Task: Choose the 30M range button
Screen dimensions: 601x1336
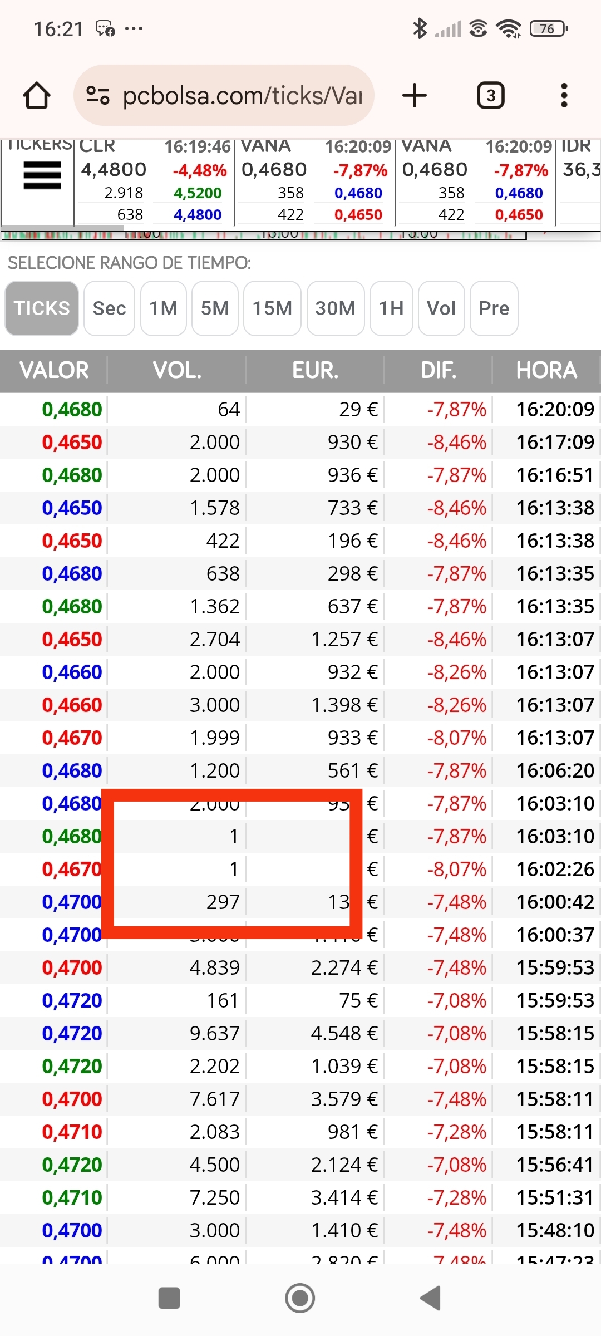Action: tap(336, 308)
